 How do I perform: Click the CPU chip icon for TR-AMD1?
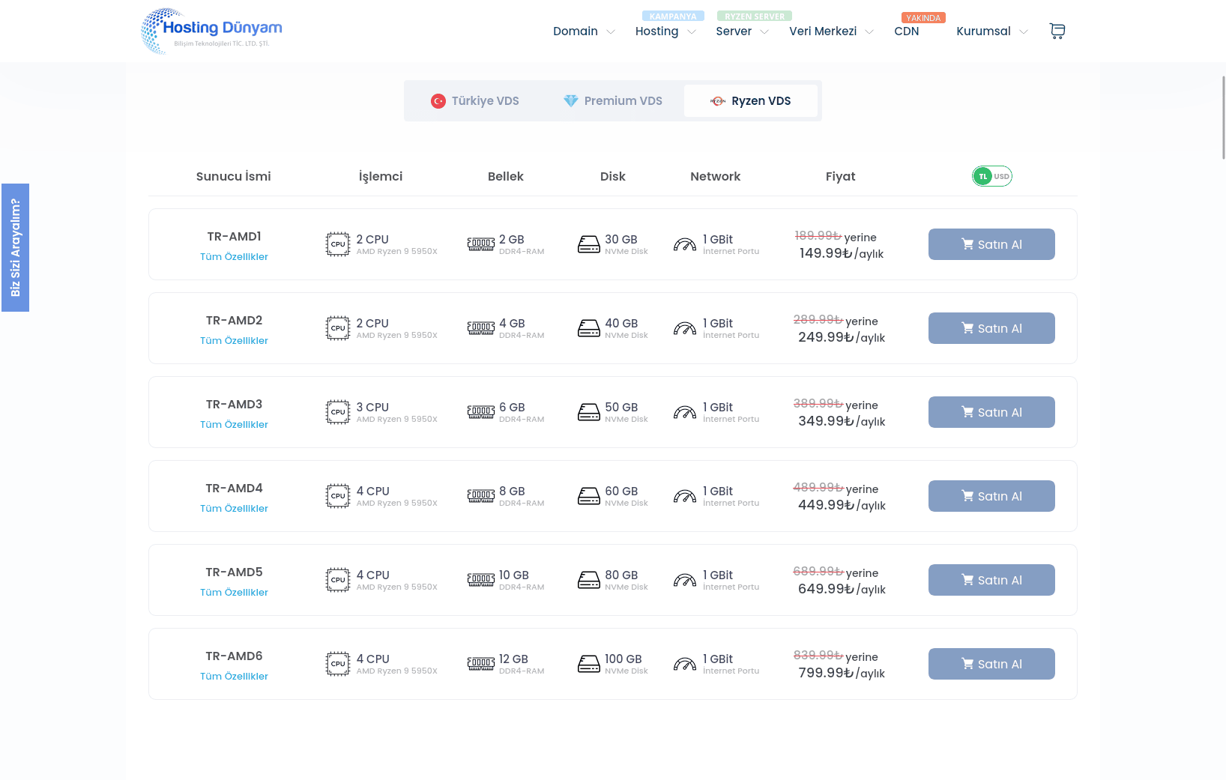tap(338, 244)
